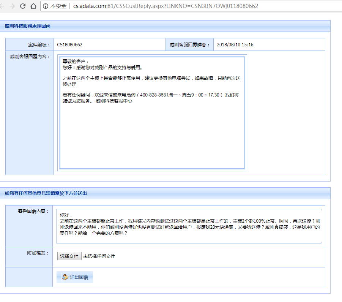Click reply time 2018/08/10 15:16
The width and height of the screenshot is (342, 302).
(235, 45)
